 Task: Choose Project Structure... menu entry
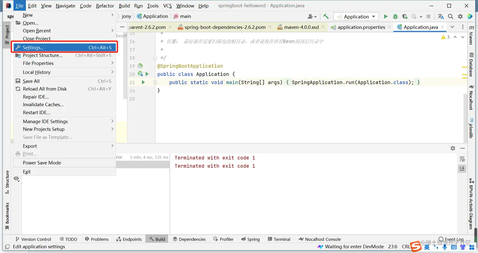64,55
